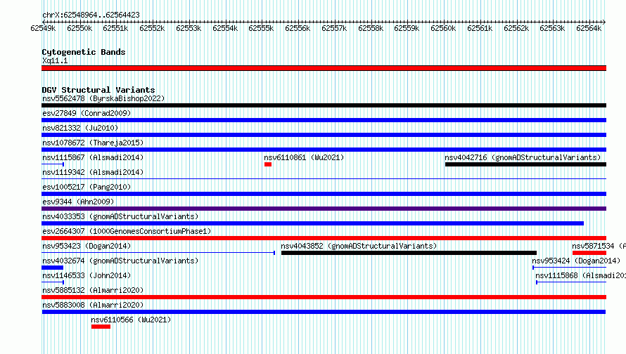Click the black bar under nsv5562478
626x354 pixels.
tap(324, 105)
